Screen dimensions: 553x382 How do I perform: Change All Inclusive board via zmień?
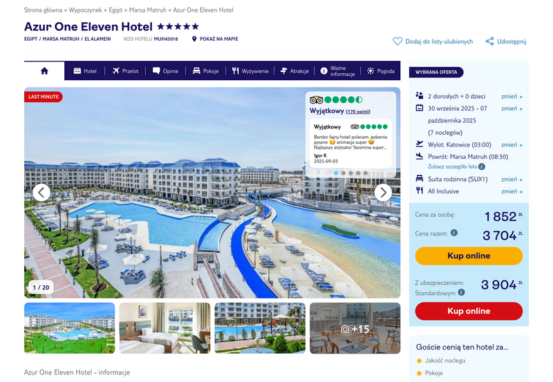pyautogui.click(x=512, y=191)
